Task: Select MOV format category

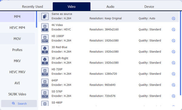Action: [17, 39]
